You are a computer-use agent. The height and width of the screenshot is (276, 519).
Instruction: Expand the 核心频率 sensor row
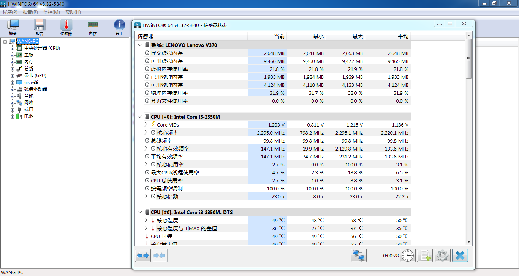coord(146,132)
